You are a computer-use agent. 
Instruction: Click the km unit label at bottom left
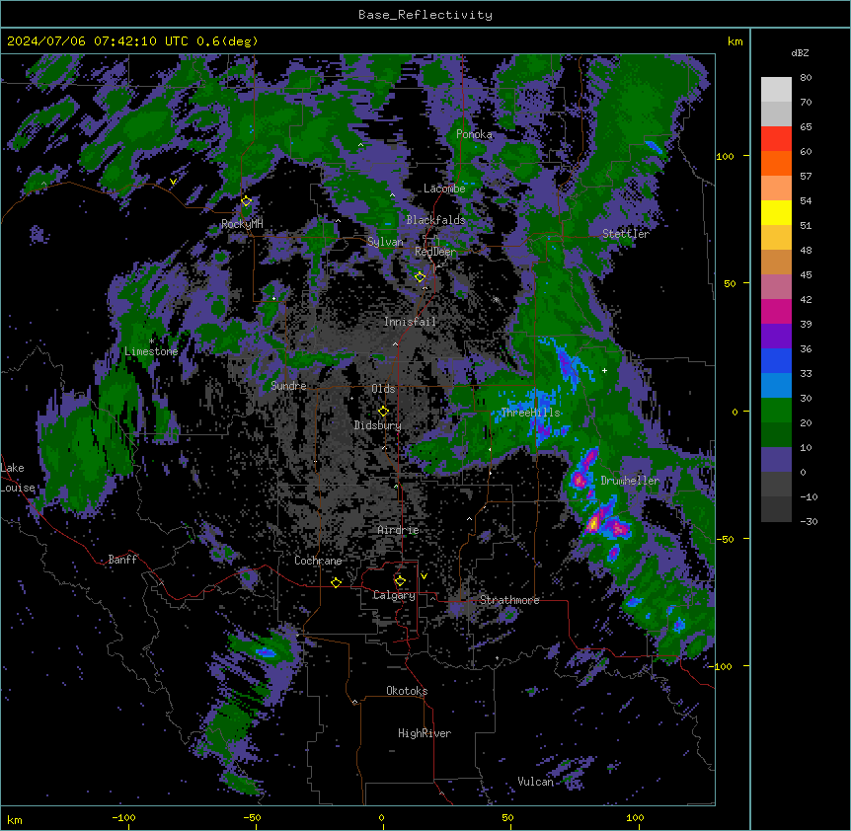[x=15, y=819]
